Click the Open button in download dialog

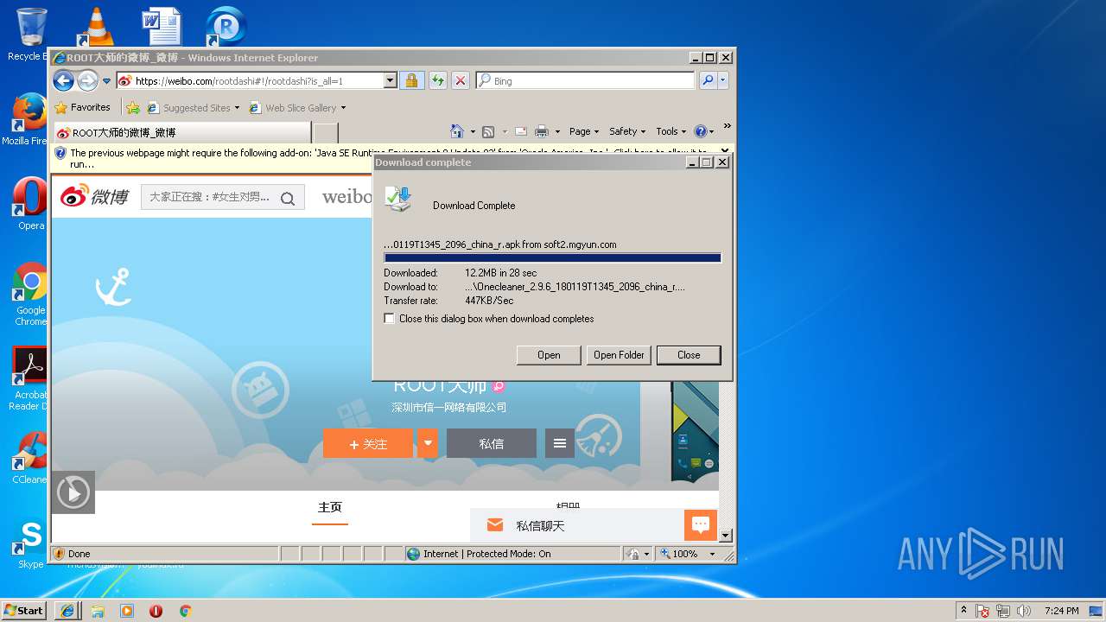549,355
